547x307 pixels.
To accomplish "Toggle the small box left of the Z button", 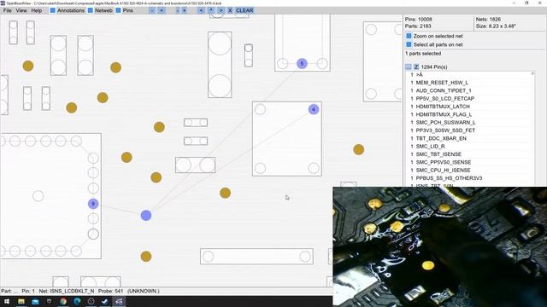I will tap(409, 67).
